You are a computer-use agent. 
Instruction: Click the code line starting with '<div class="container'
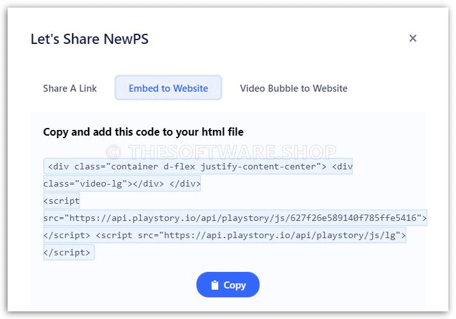[x=198, y=166]
